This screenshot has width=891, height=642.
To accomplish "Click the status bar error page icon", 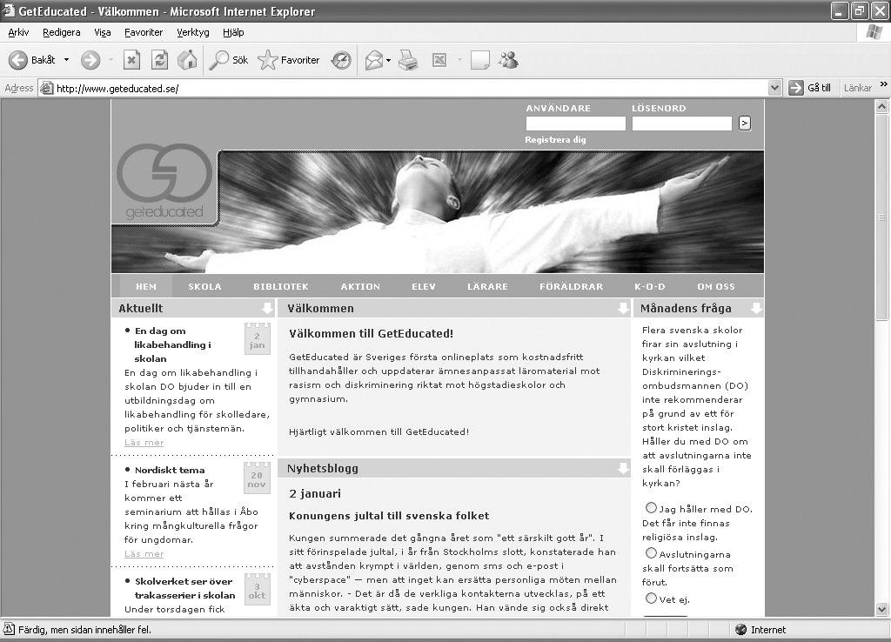I will pos(9,629).
